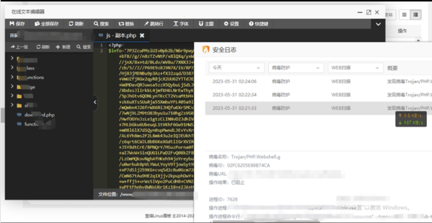Click line number 2 in the editor gutter
The width and height of the screenshot is (432, 223).
(x=102, y=51)
